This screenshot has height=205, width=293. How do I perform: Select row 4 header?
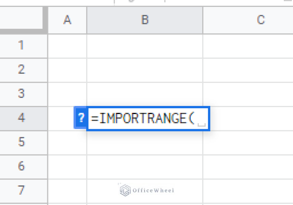pos(21,118)
